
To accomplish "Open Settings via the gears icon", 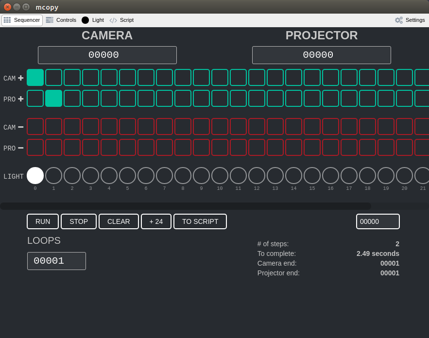I will [399, 20].
